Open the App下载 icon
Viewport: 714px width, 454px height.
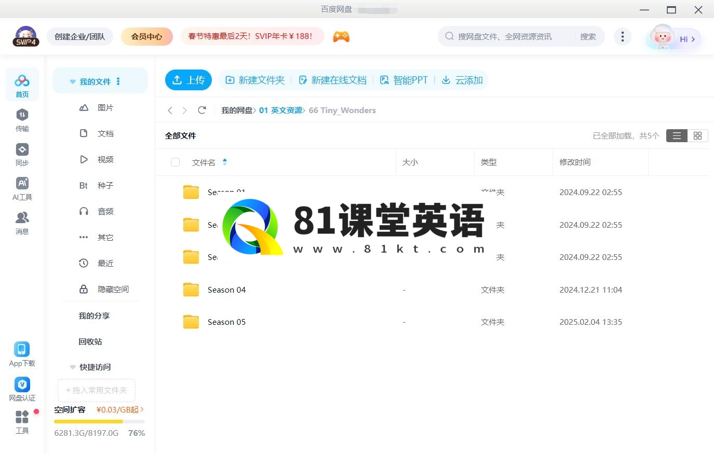pos(22,354)
